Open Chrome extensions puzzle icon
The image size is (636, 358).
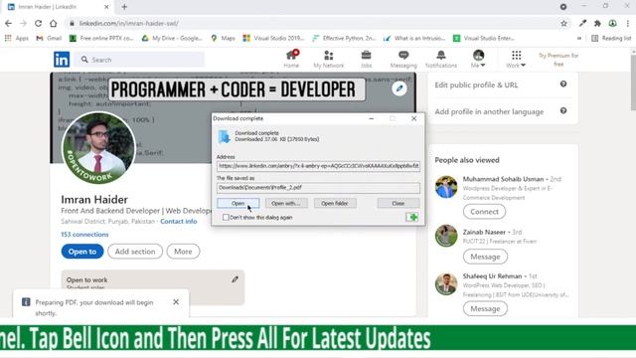tap(597, 24)
